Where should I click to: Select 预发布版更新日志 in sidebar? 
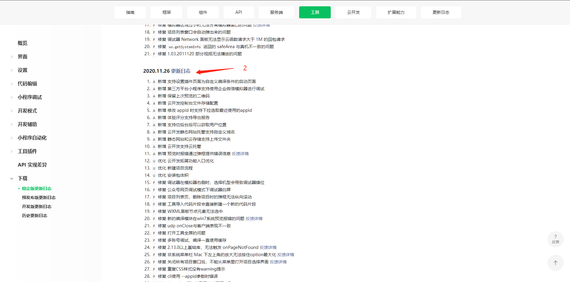[x=39, y=198]
